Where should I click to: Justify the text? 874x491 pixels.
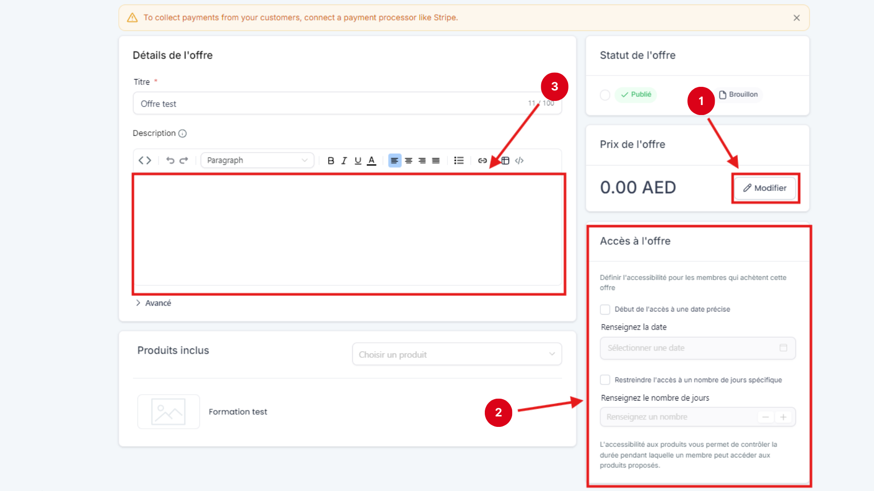(436, 160)
